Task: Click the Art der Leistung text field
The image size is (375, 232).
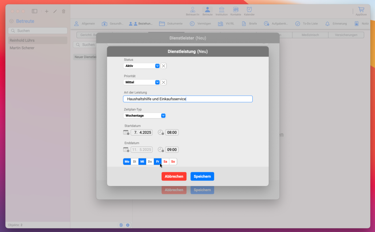Action: point(187,99)
